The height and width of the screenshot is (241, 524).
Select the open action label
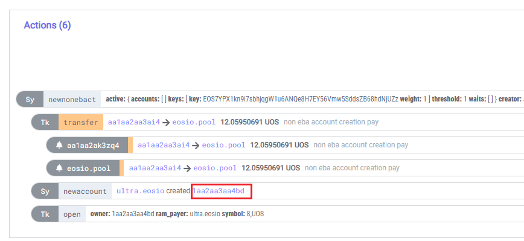72,214
